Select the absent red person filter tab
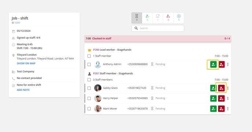 point(168,18)
